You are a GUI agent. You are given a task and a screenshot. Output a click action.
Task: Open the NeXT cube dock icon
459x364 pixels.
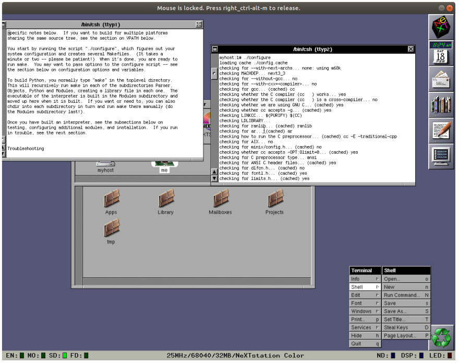pyautogui.click(x=441, y=27)
